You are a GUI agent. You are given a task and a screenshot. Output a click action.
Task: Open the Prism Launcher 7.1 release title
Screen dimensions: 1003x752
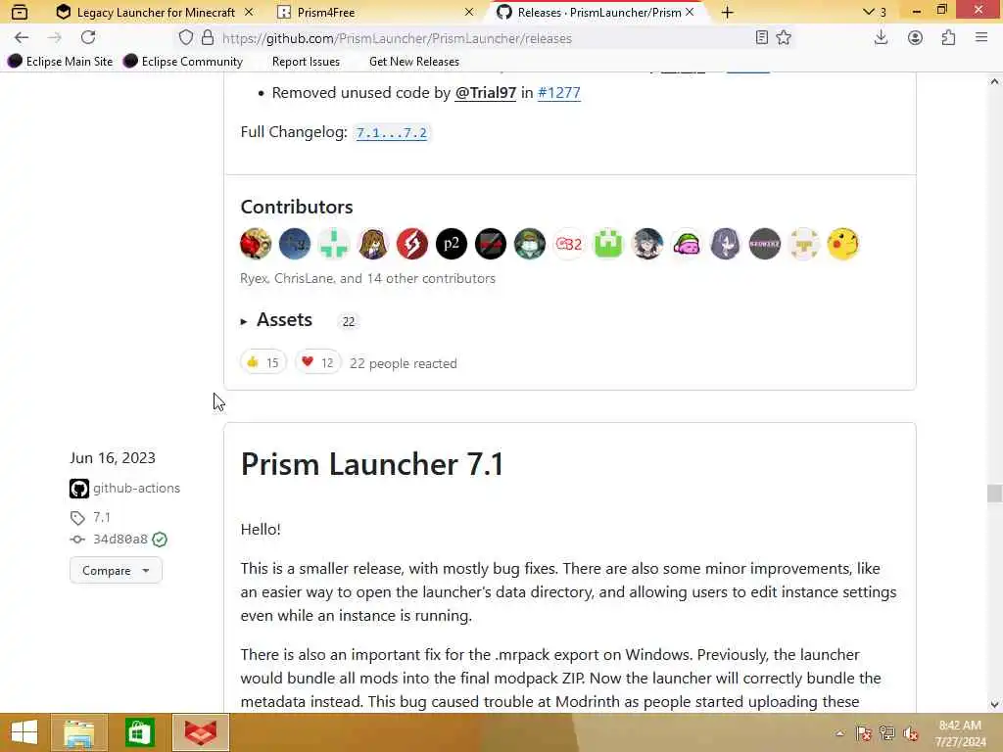coord(372,464)
